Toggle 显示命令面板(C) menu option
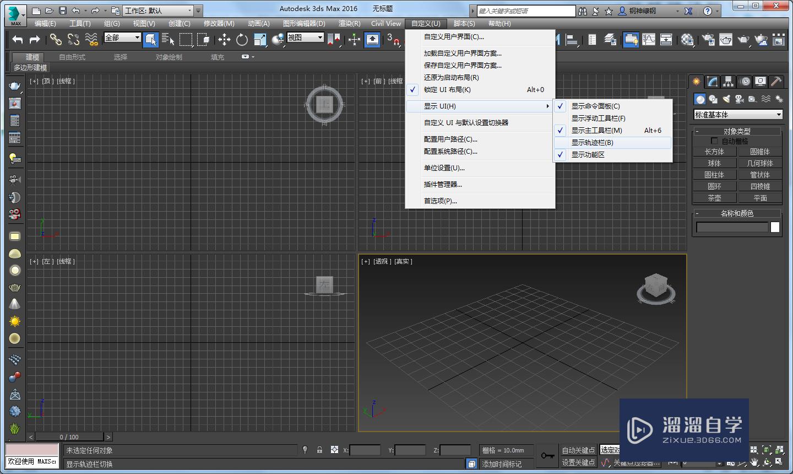This screenshot has width=793, height=474. coord(595,106)
